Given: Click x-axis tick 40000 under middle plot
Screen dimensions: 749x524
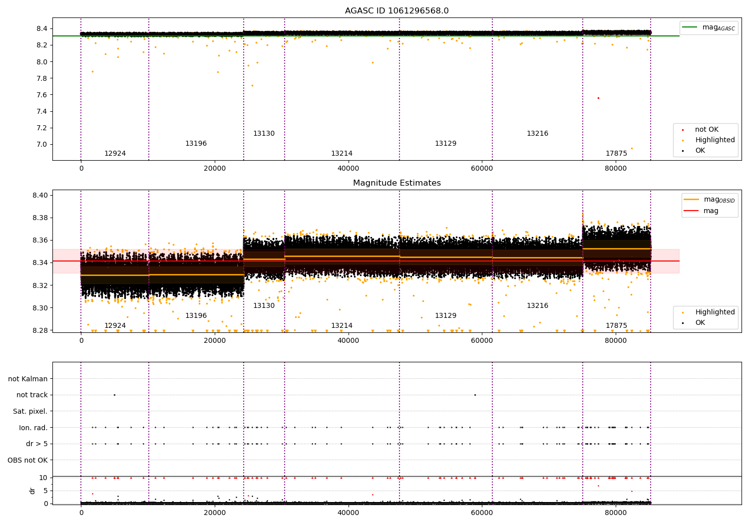Looking at the screenshot, I should (x=349, y=341).
